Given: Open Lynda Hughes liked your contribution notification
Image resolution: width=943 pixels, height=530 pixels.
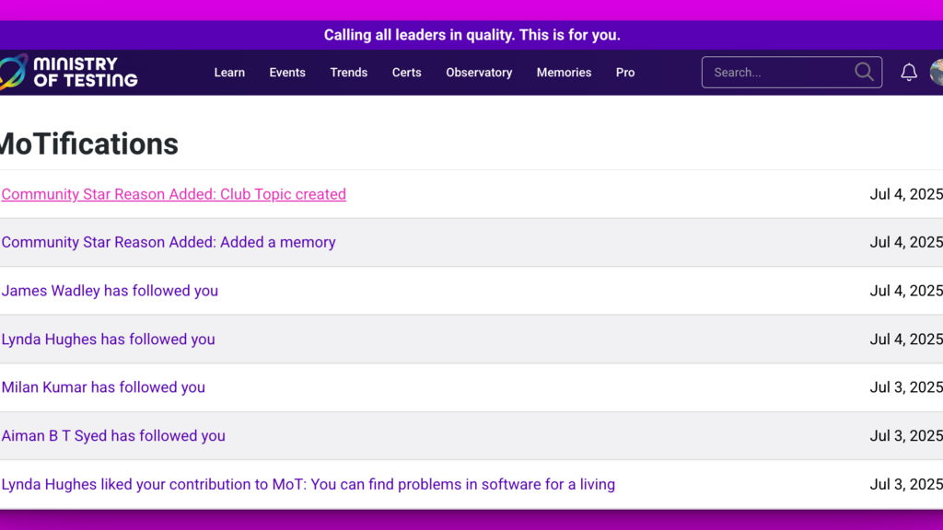Looking at the screenshot, I should pos(308,484).
